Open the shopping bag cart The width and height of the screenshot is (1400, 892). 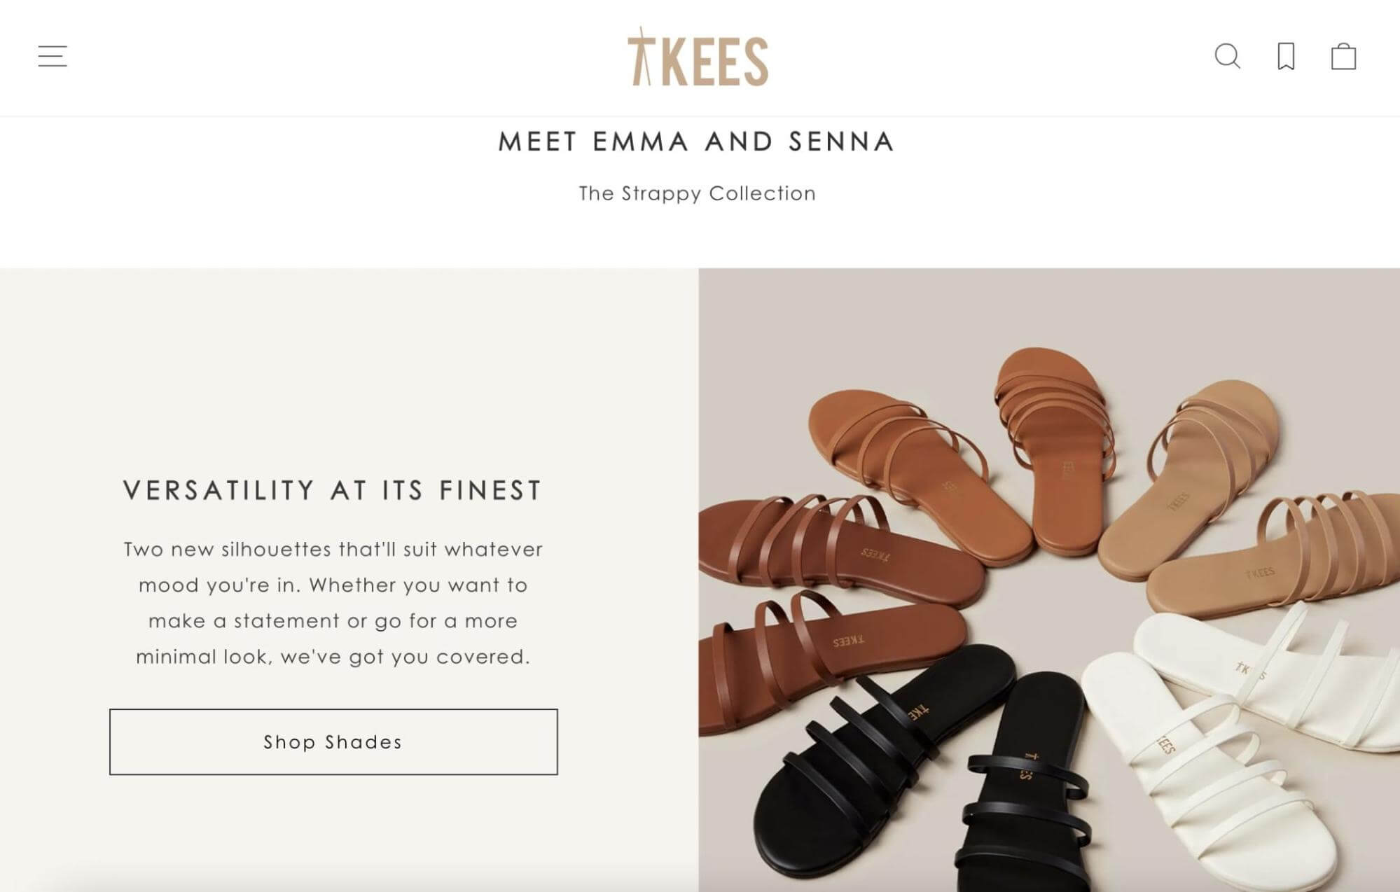pyautogui.click(x=1343, y=56)
